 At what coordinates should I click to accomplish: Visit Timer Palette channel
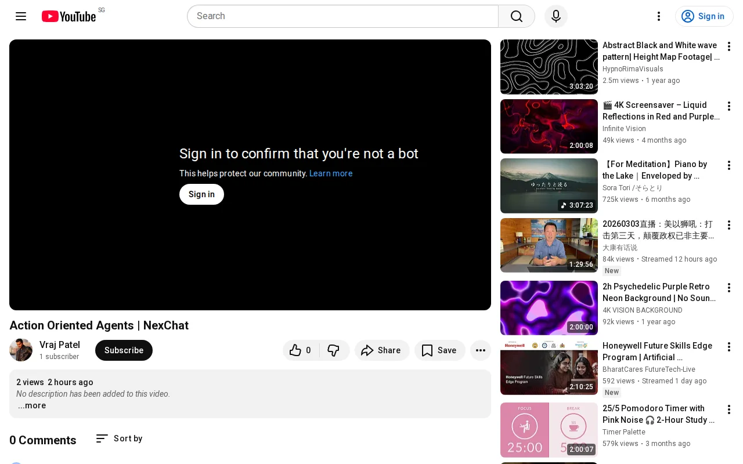point(624,432)
